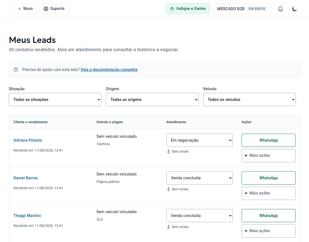Open the notifications bell icon

click(x=280, y=9)
